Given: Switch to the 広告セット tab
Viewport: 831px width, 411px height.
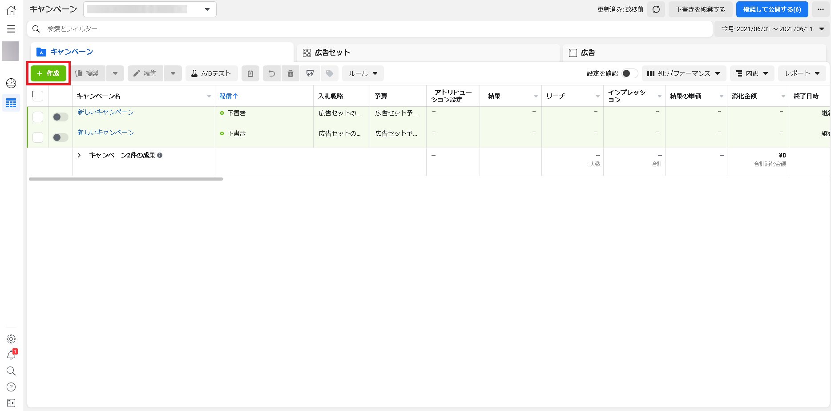Looking at the screenshot, I should pos(428,52).
